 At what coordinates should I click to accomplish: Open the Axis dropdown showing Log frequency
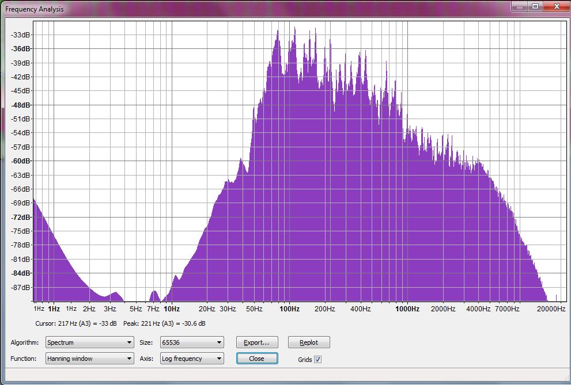click(x=192, y=359)
